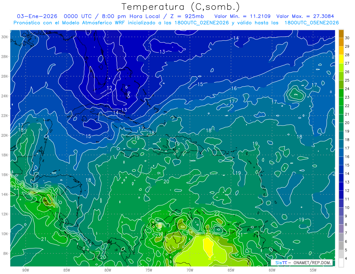This screenshot has width=355, height=274.
Task: Pick the white swatch below legend value 4
Action: [x=341, y=263]
